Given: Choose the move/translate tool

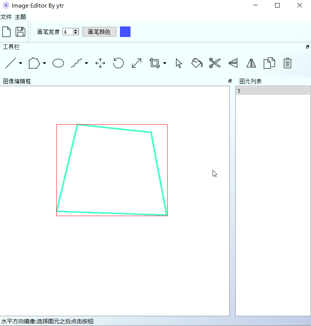Looking at the screenshot, I should (x=100, y=63).
